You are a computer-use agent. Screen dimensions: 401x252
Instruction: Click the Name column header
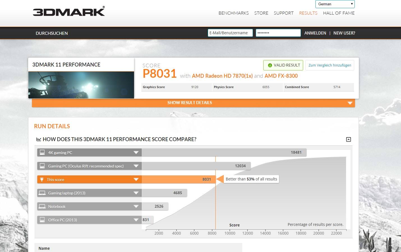pyautogui.click(x=44, y=248)
